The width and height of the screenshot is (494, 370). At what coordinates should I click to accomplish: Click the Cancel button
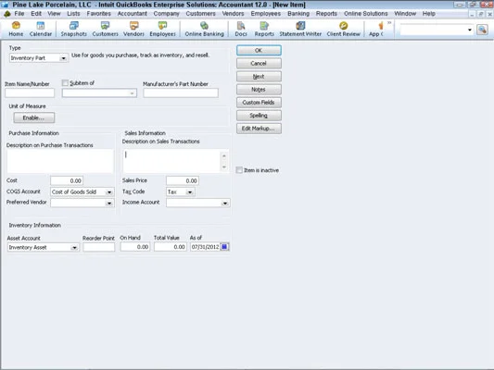[259, 64]
